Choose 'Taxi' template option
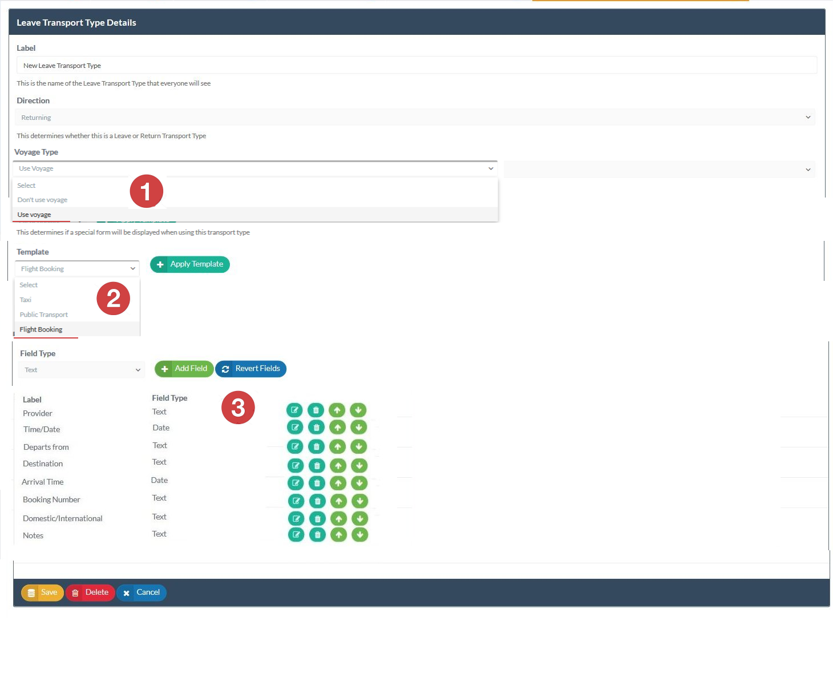The image size is (833, 685). pyautogui.click(x=77, y=300)
